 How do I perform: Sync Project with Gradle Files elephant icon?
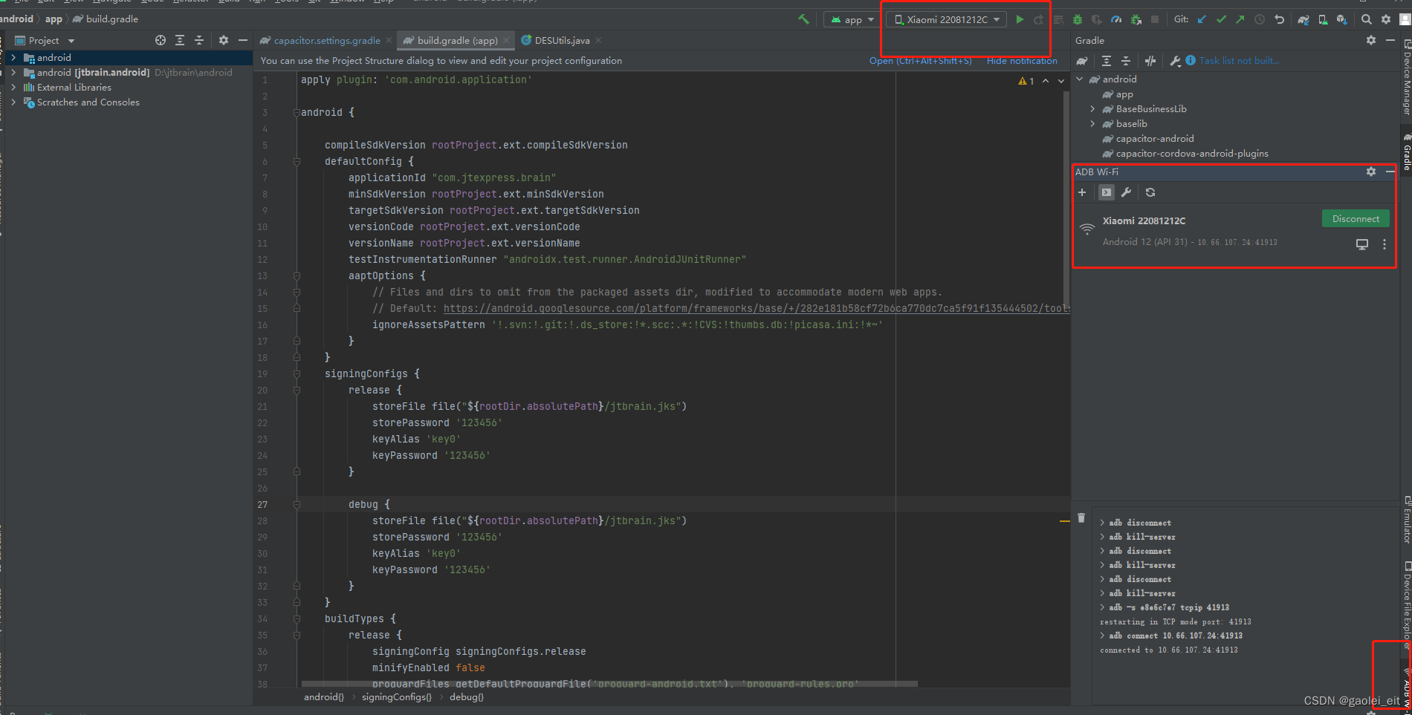click(1303, 19)
